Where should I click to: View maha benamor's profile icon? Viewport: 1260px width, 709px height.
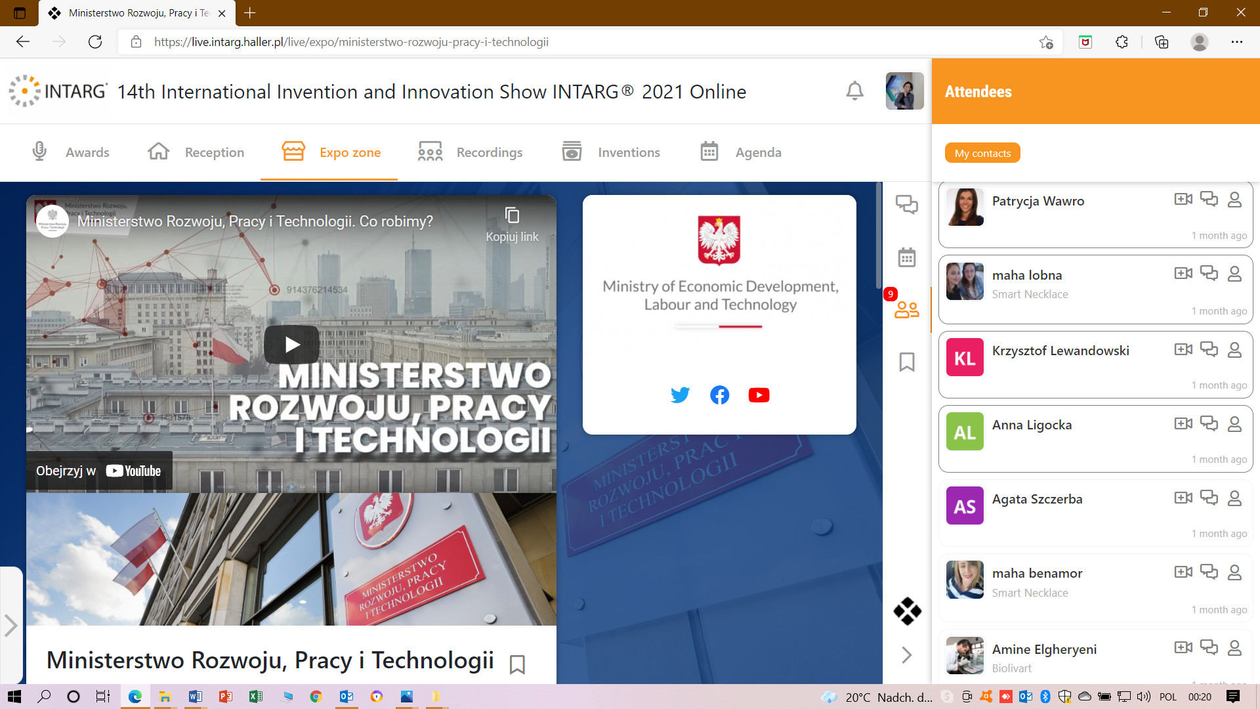click(x=1234, y=572)
